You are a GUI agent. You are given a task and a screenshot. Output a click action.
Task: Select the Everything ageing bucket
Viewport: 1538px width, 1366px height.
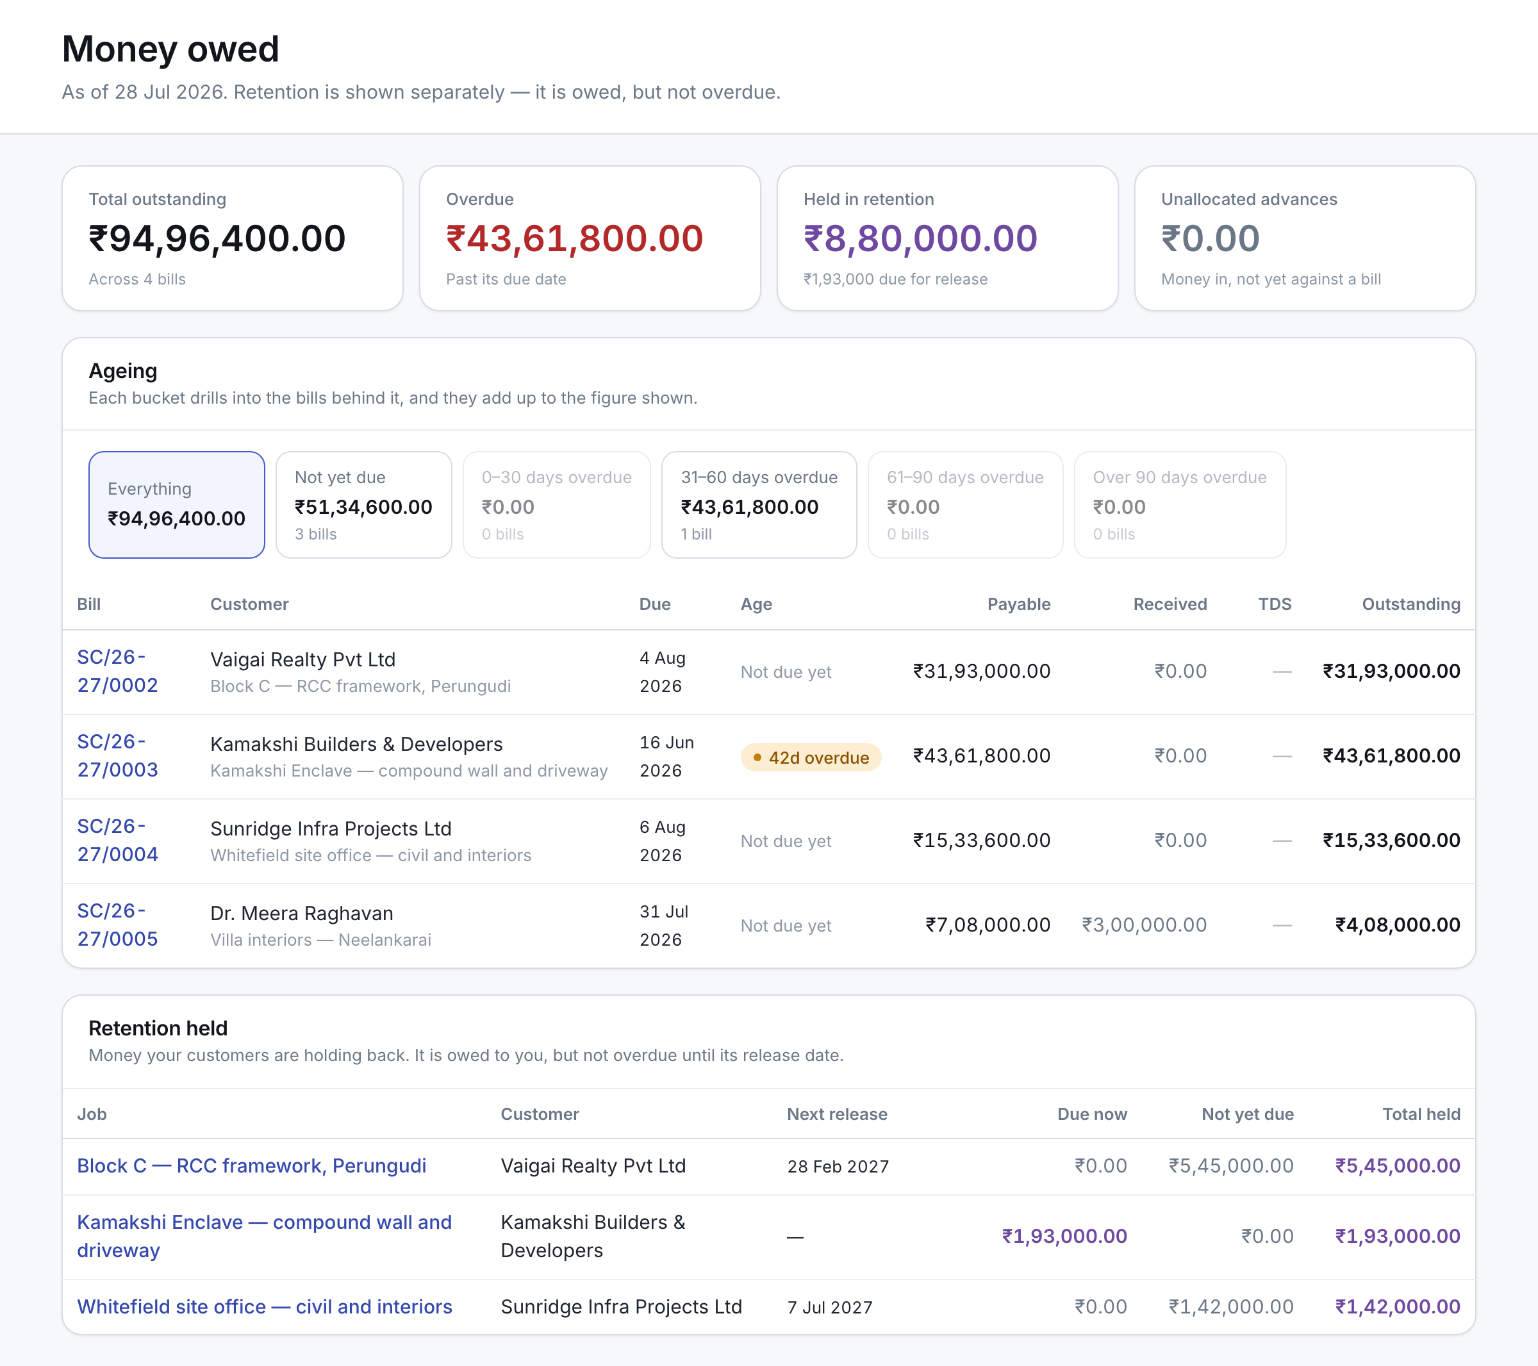pyautogui.click(x=177, y=505)
